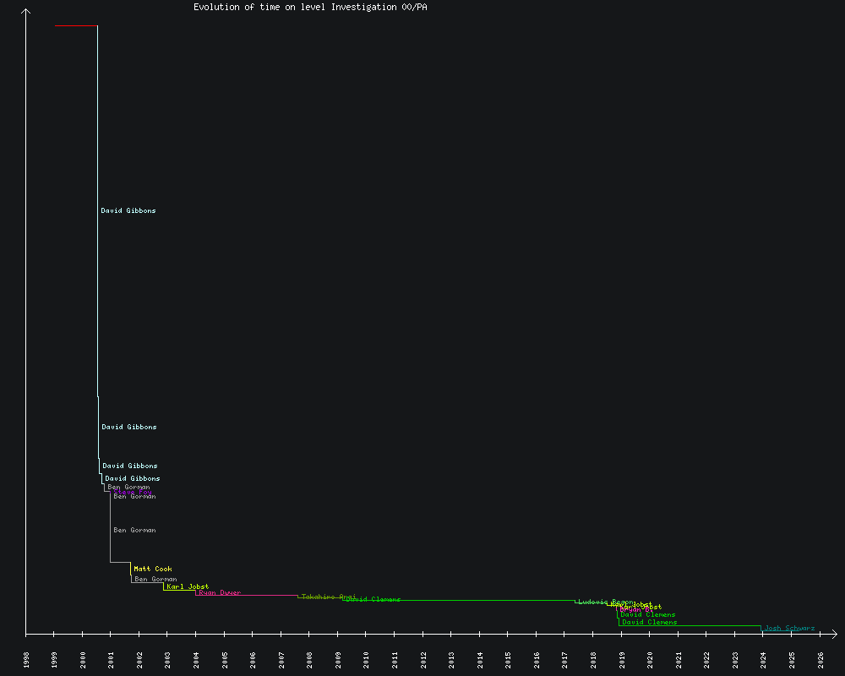Screen dimensions: 845x676
Task: Click the topmost David Gibbons label
Action: click(x=128, y=210)
